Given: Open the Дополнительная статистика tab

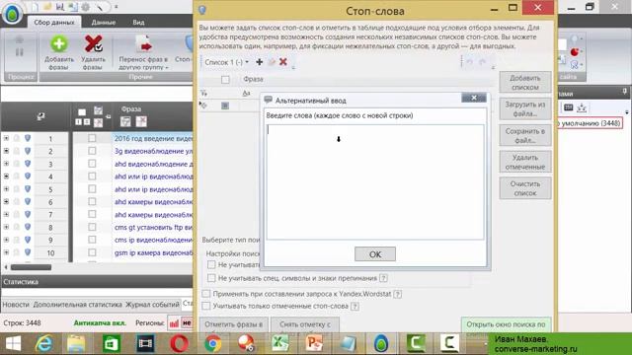Looking at the screenshot, I should tap(77, 305).
